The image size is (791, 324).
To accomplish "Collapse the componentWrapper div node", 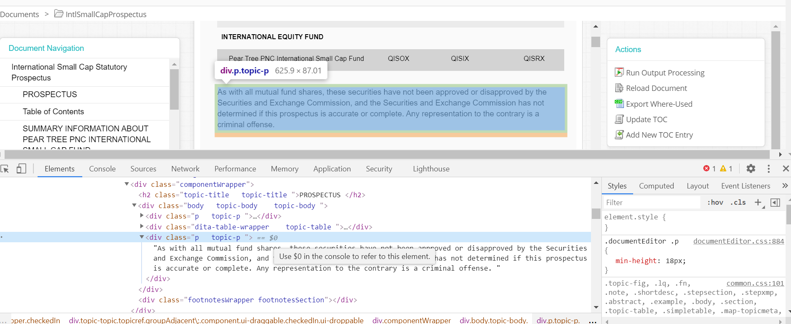I will pos(127,184).
